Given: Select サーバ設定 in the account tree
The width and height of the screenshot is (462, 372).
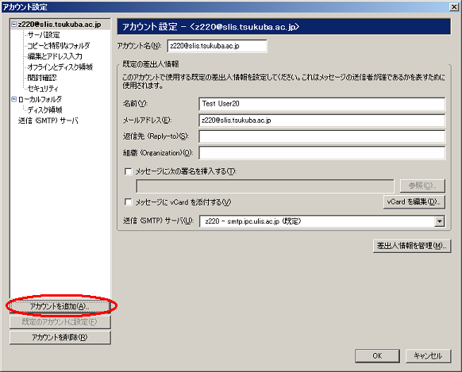Looking at the screenshot, I should pos(44,35).
